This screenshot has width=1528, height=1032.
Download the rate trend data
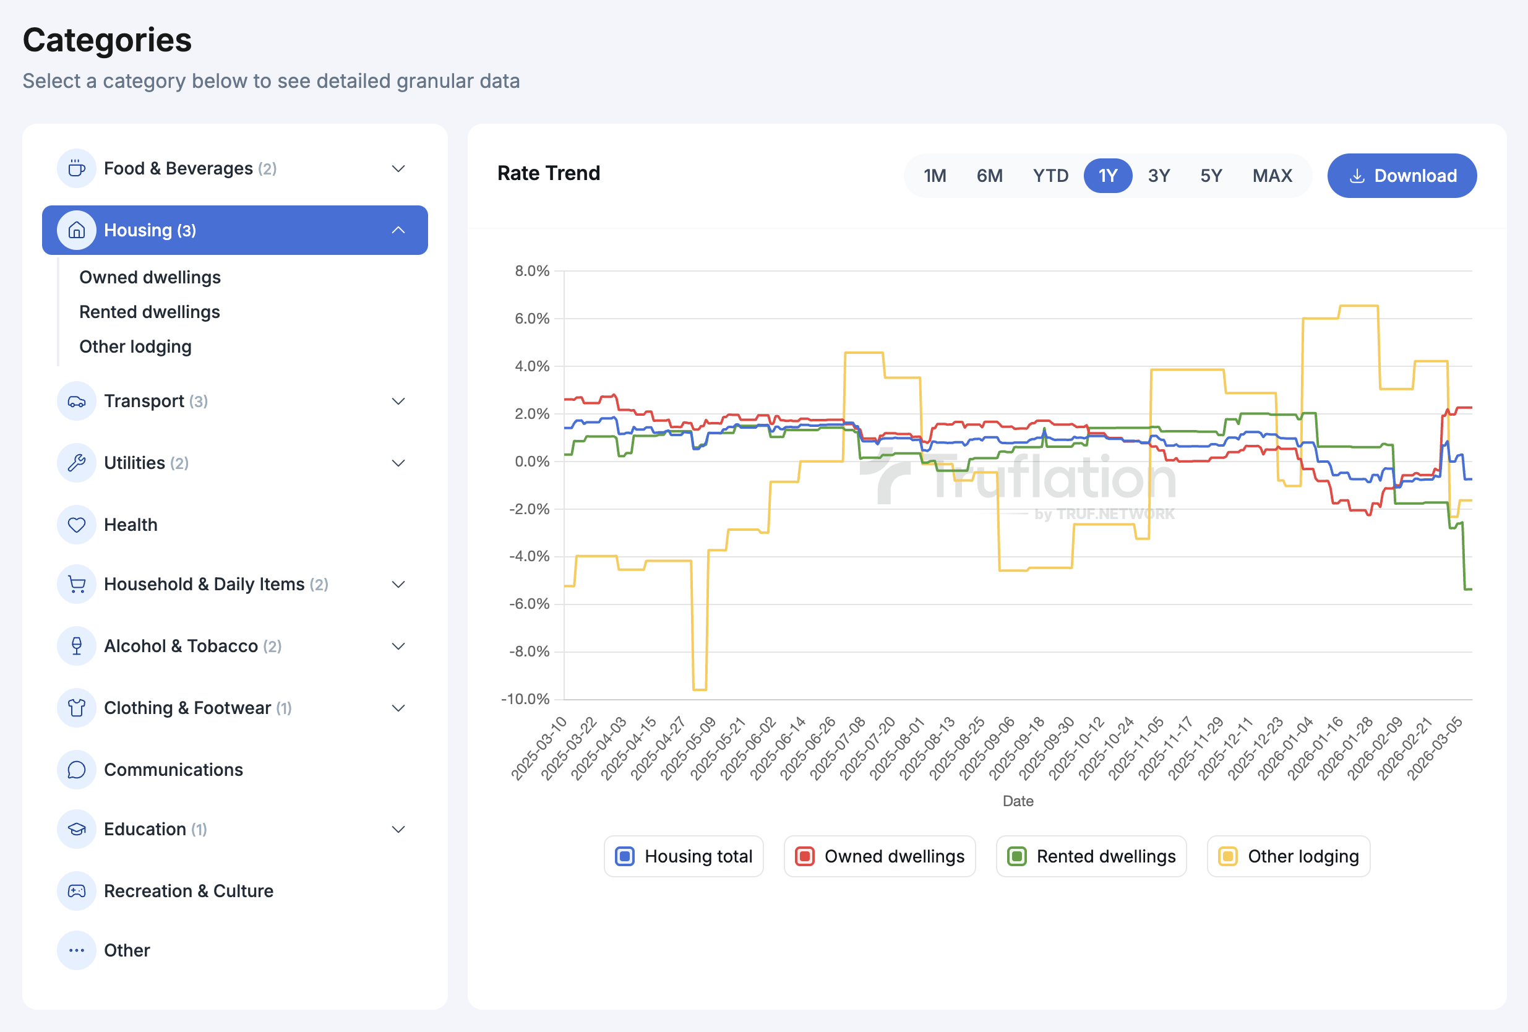coord(1402,176)
